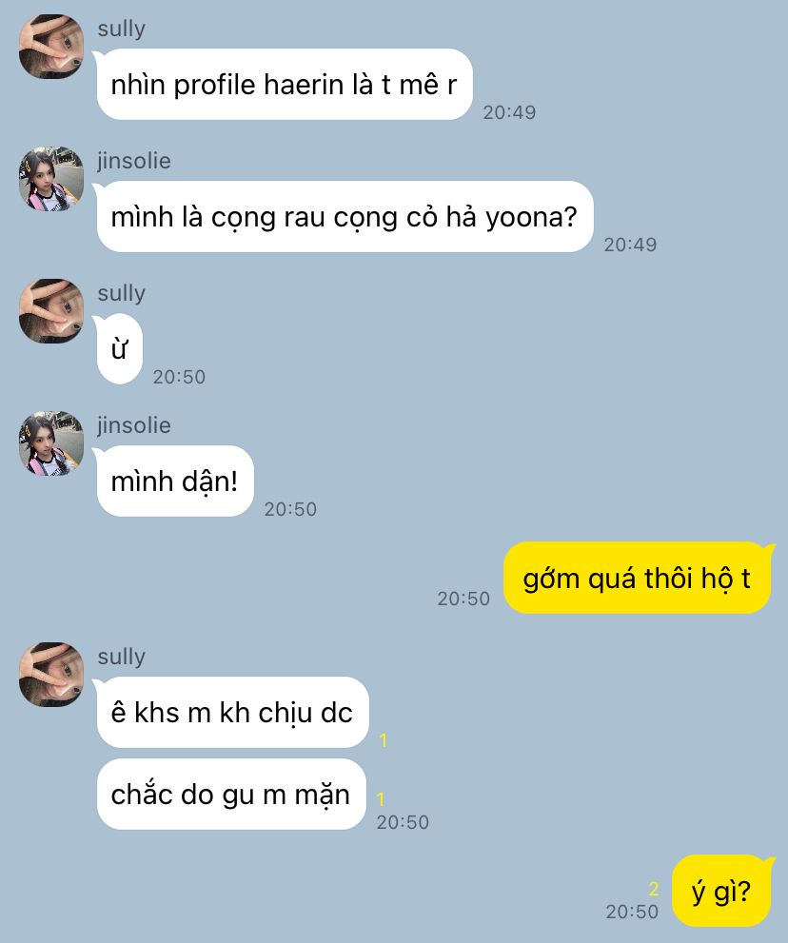Tap jinsolie's avatar beside the yoona question
The height and width of the screenshot is (943, 788).
(51, 179)
